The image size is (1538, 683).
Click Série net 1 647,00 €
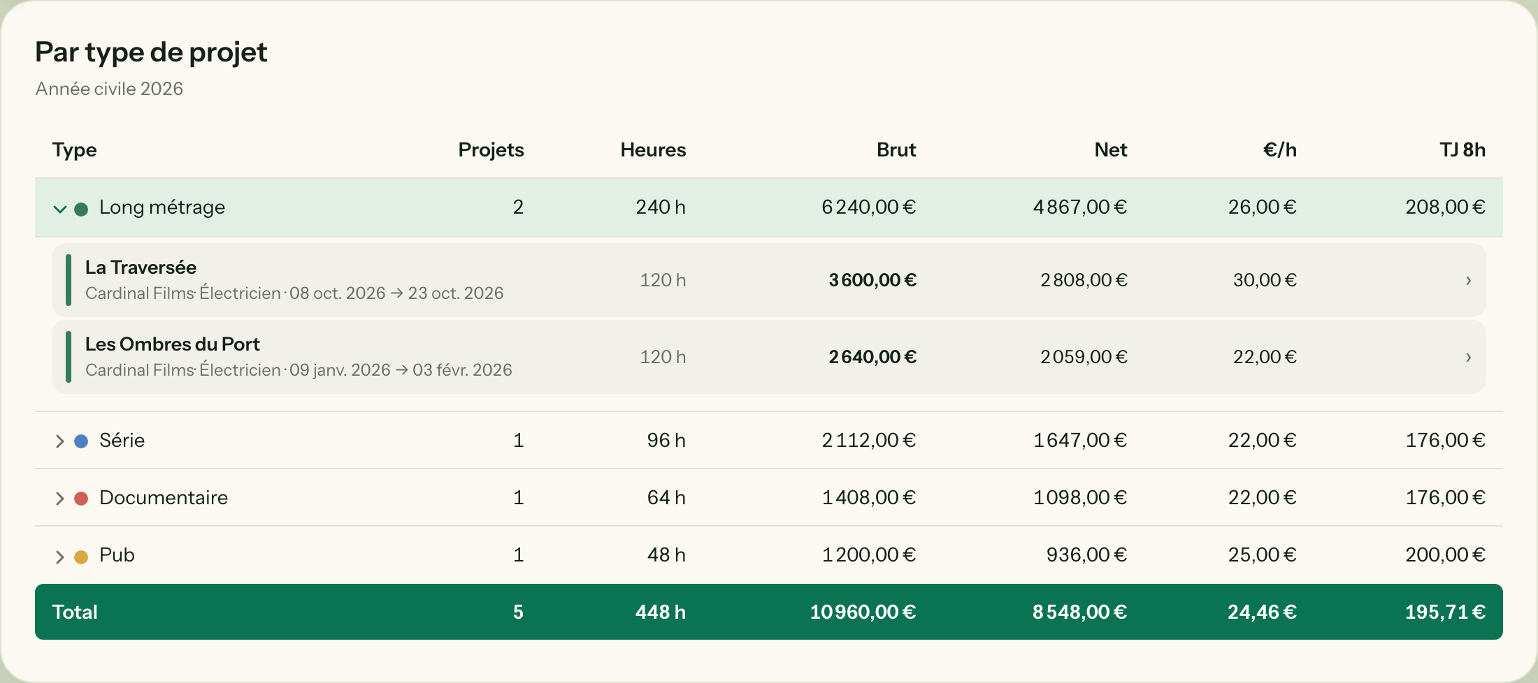tap(1080, 440)
